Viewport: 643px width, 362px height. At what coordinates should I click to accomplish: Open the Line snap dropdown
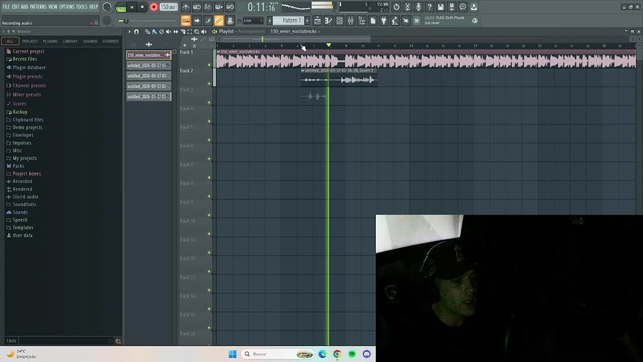(x=253, y=21)
